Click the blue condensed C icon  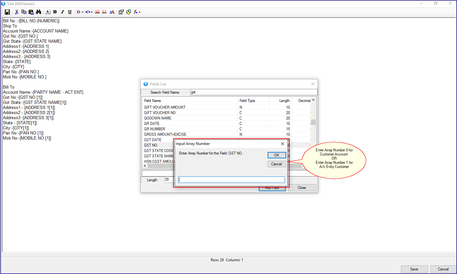tap(88, 12)
